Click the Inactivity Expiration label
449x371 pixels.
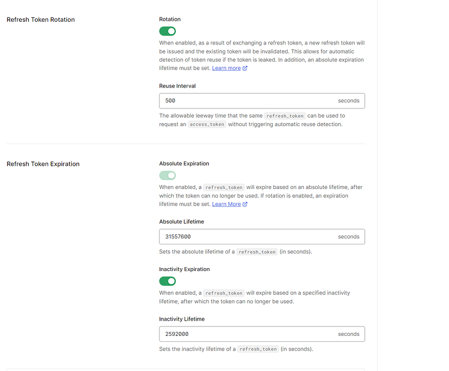click(184, 270)
